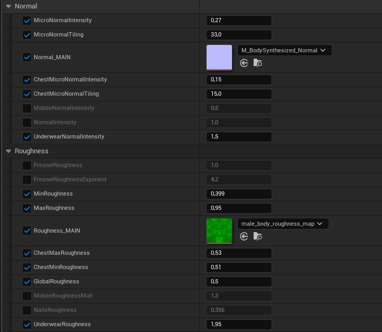The image size is (382, 332).
Task: Enable MobileNormalIntensity override
Action: [27, 108]
